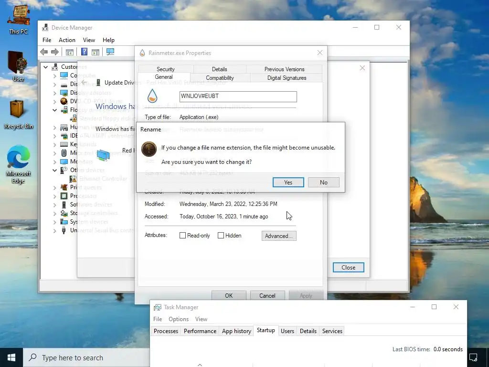The image size is (489, 367).
Task: Expand the System devices node
Action: (55, 222)
